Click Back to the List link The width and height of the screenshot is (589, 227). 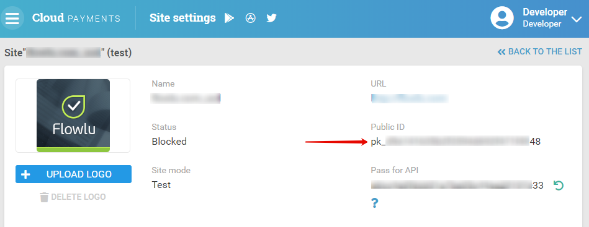[x=540, y=52]
